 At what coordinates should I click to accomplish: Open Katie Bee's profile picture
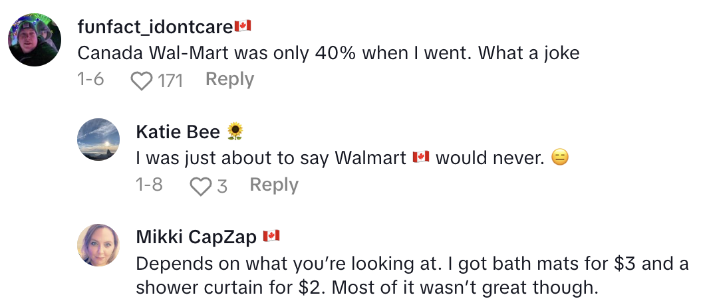pyautogui.click(x=98, y=139)
